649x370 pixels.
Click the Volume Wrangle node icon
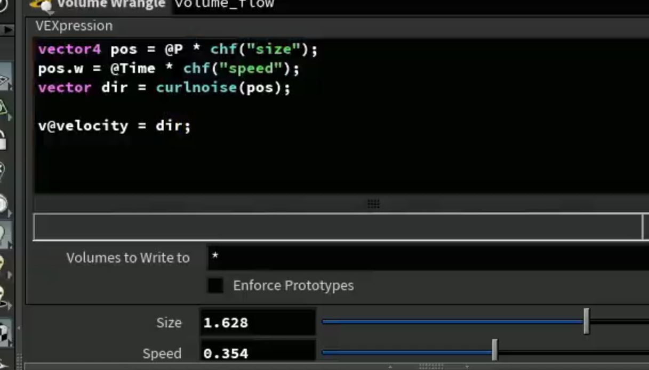coord(42,5)
